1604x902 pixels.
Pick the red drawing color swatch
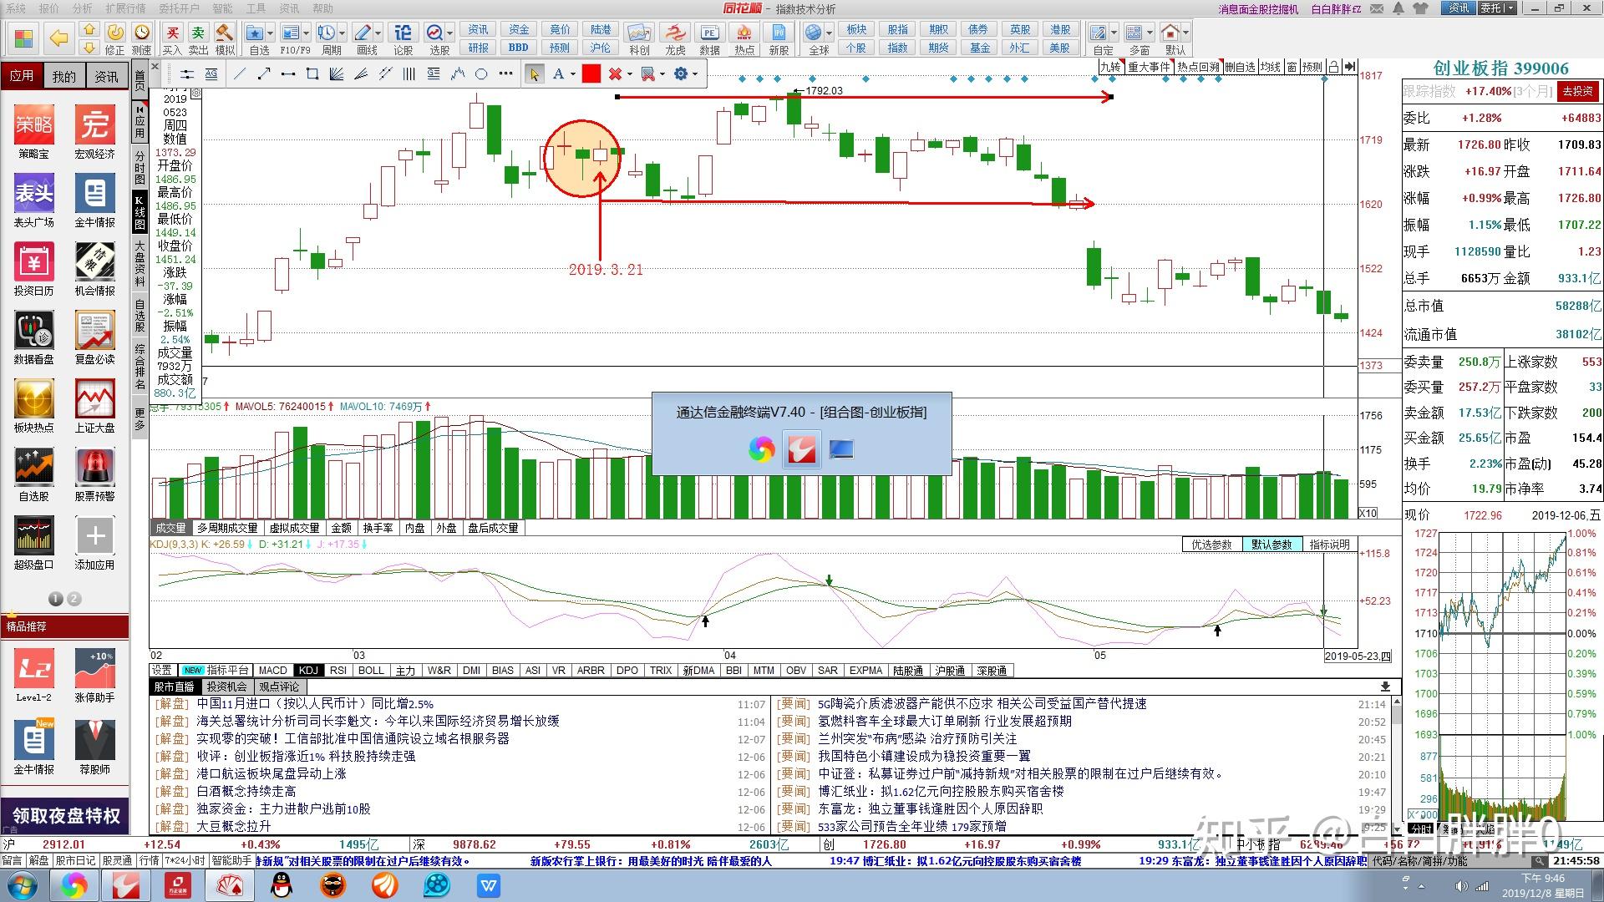pyautogui.click(x=591, y=74)
